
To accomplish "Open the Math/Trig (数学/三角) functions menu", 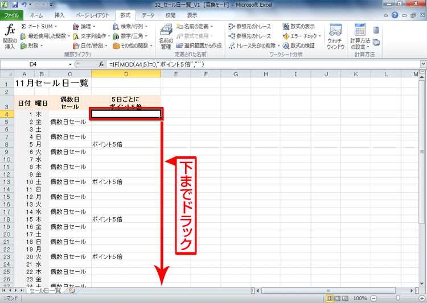I will (x=130, y=36).
